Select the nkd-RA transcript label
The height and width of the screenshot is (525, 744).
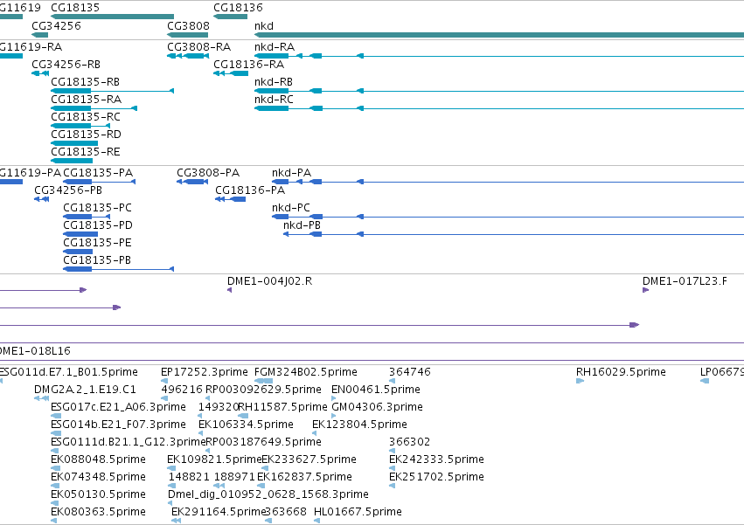(275, 47)
